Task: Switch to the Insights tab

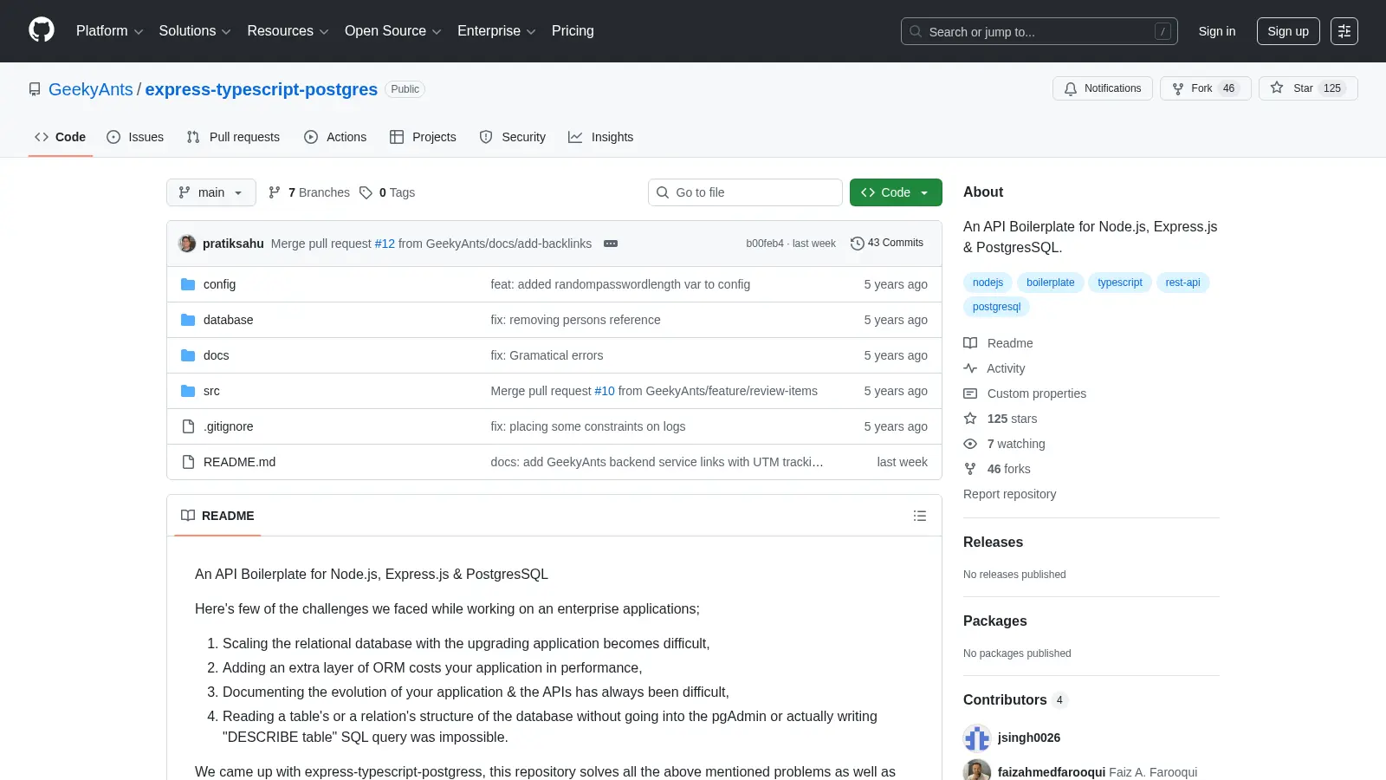Action: 600,137
